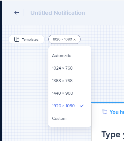The image size is (124, 141).
Task: Click the bold "Type" body text placeholder
Action: point(111,135)
